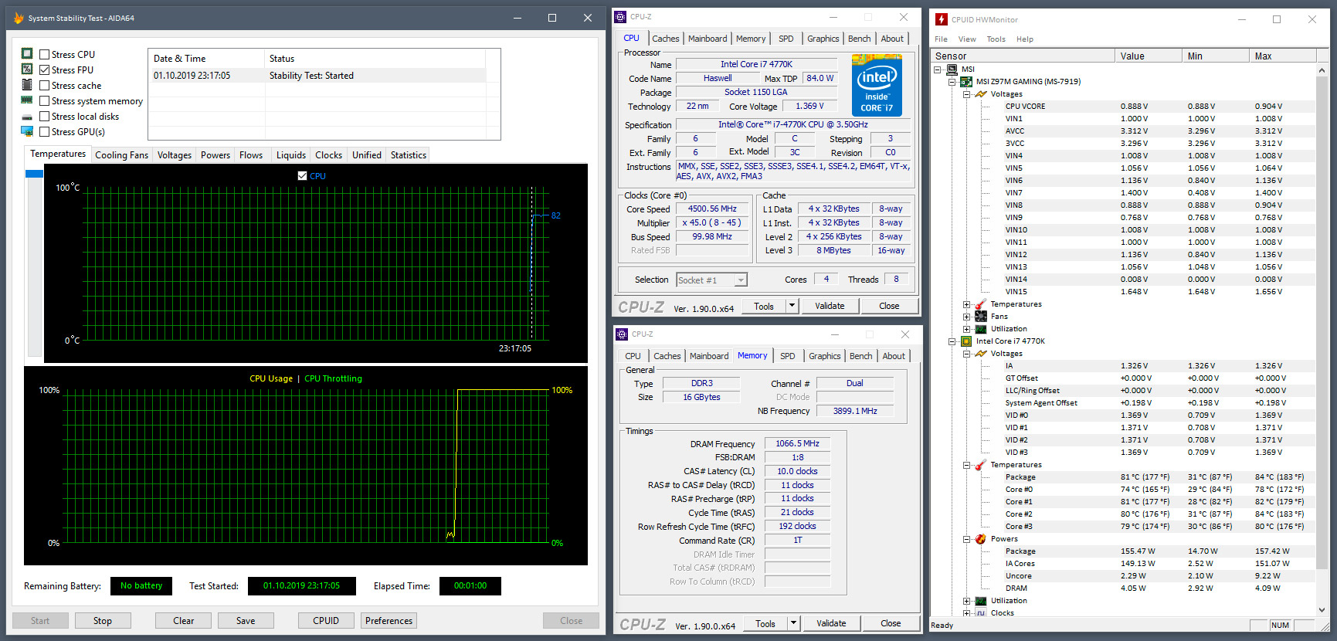1337x641 pixels.
Task: Uncheck the Stress FPU checkbox
Action: (x=45, y=70)
